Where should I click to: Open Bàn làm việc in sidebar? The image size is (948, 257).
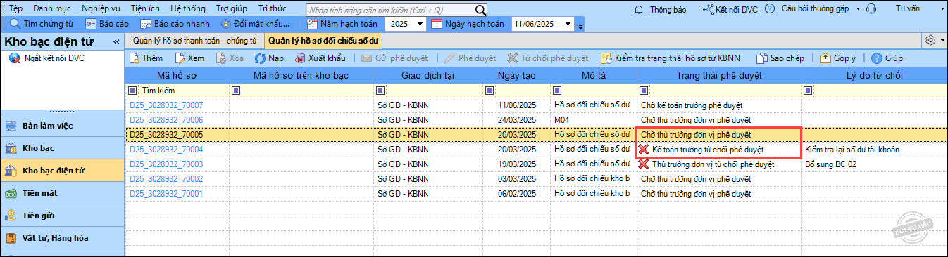coord(62,126)
